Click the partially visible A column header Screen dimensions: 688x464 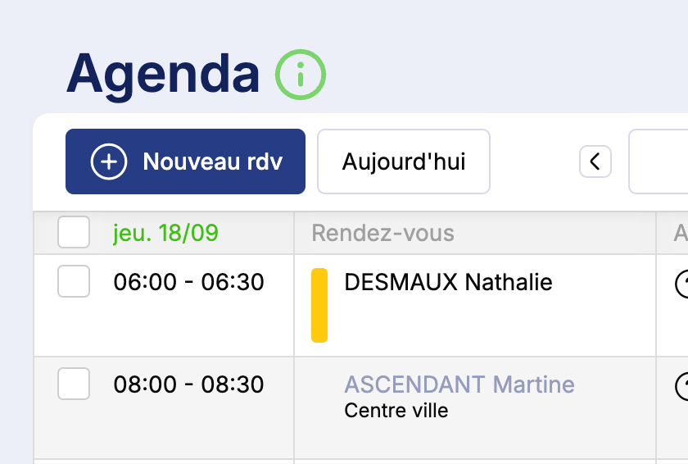tap(680, 234)
